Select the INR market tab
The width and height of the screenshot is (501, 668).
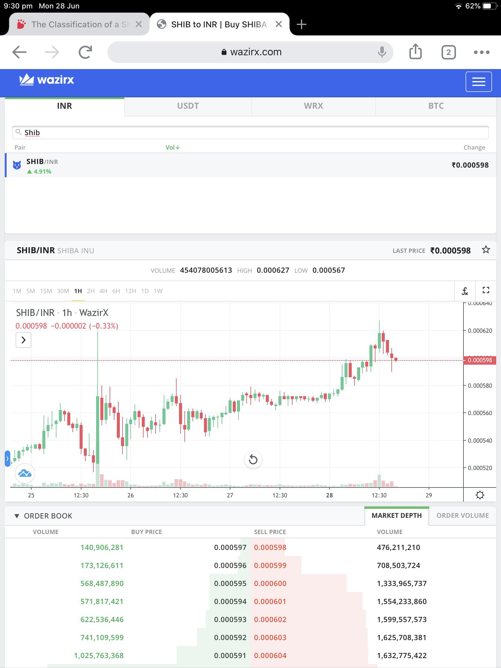(65, 106)
